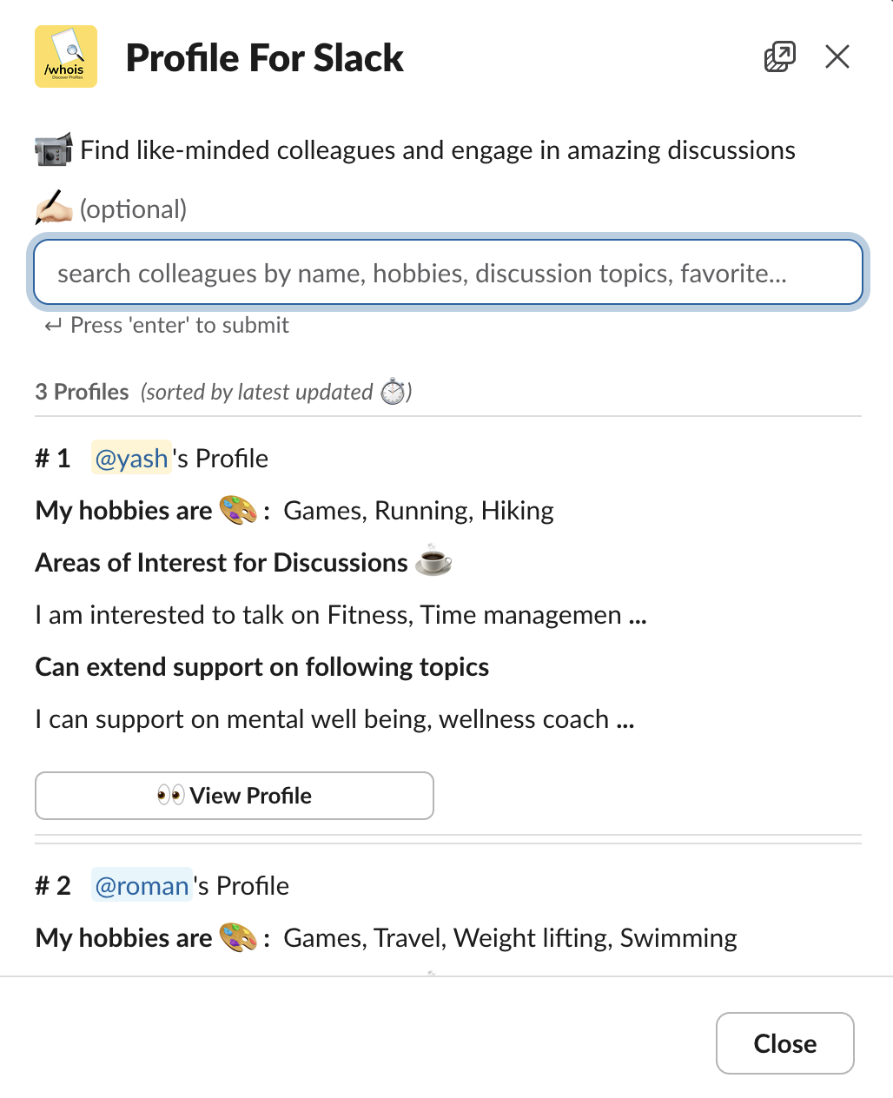Click the optional label above the search box

[131, 208]
